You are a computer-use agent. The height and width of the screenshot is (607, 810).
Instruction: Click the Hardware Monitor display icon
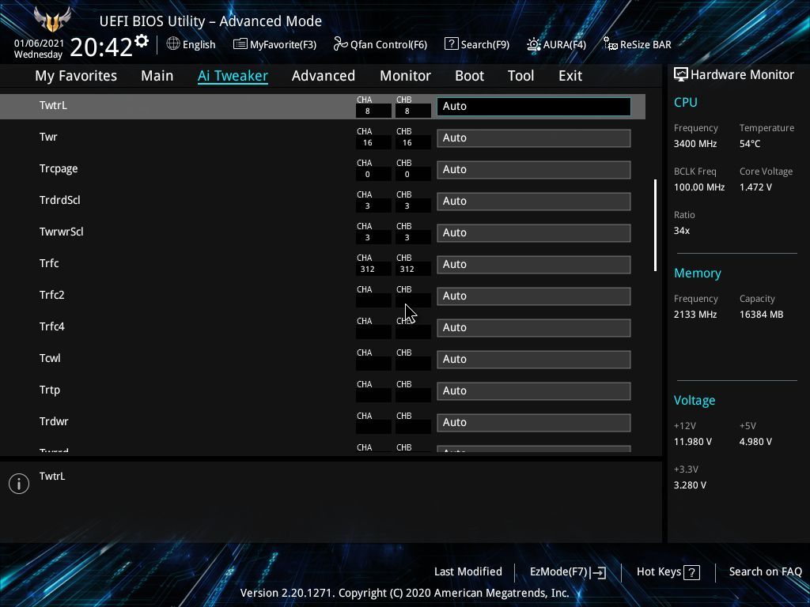(x=681, y=75)
